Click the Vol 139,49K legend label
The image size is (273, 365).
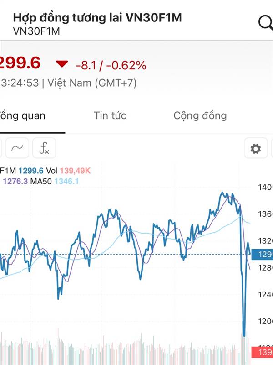point(68,171)
